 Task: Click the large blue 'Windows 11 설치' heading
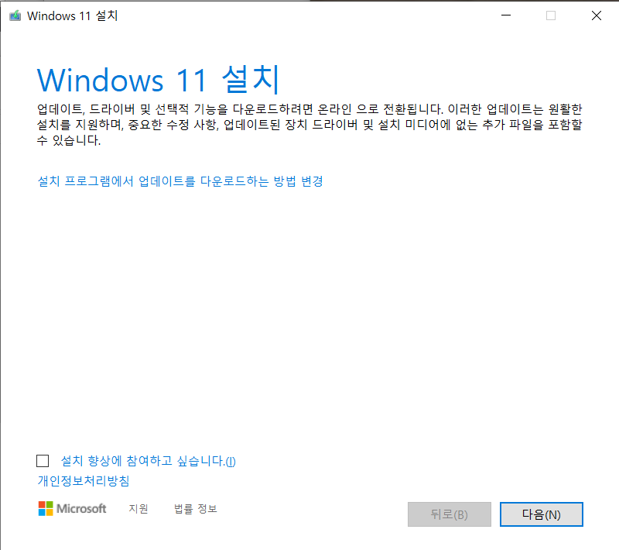pos(159,80)
